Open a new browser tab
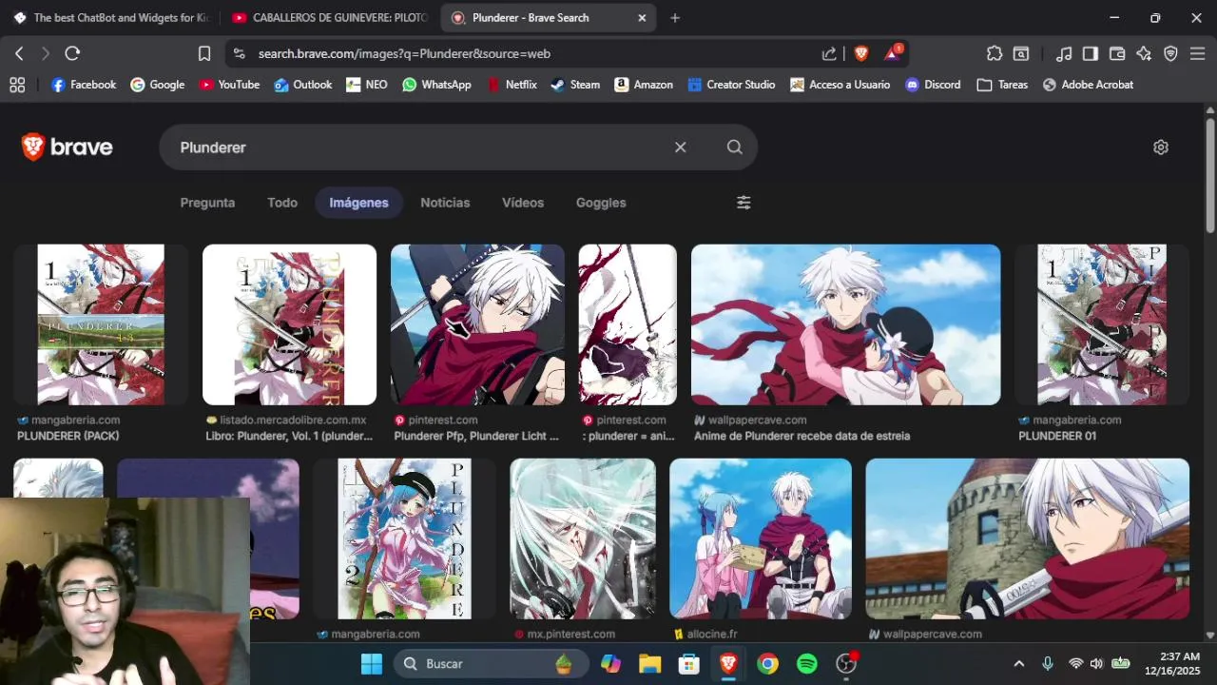Image resolution: width=1217 pixels, height=685 pixels. [x=675, y=18]
